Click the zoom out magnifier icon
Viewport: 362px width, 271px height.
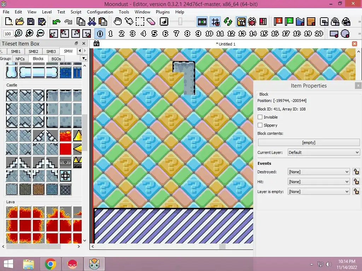click(x=40, y=34)
